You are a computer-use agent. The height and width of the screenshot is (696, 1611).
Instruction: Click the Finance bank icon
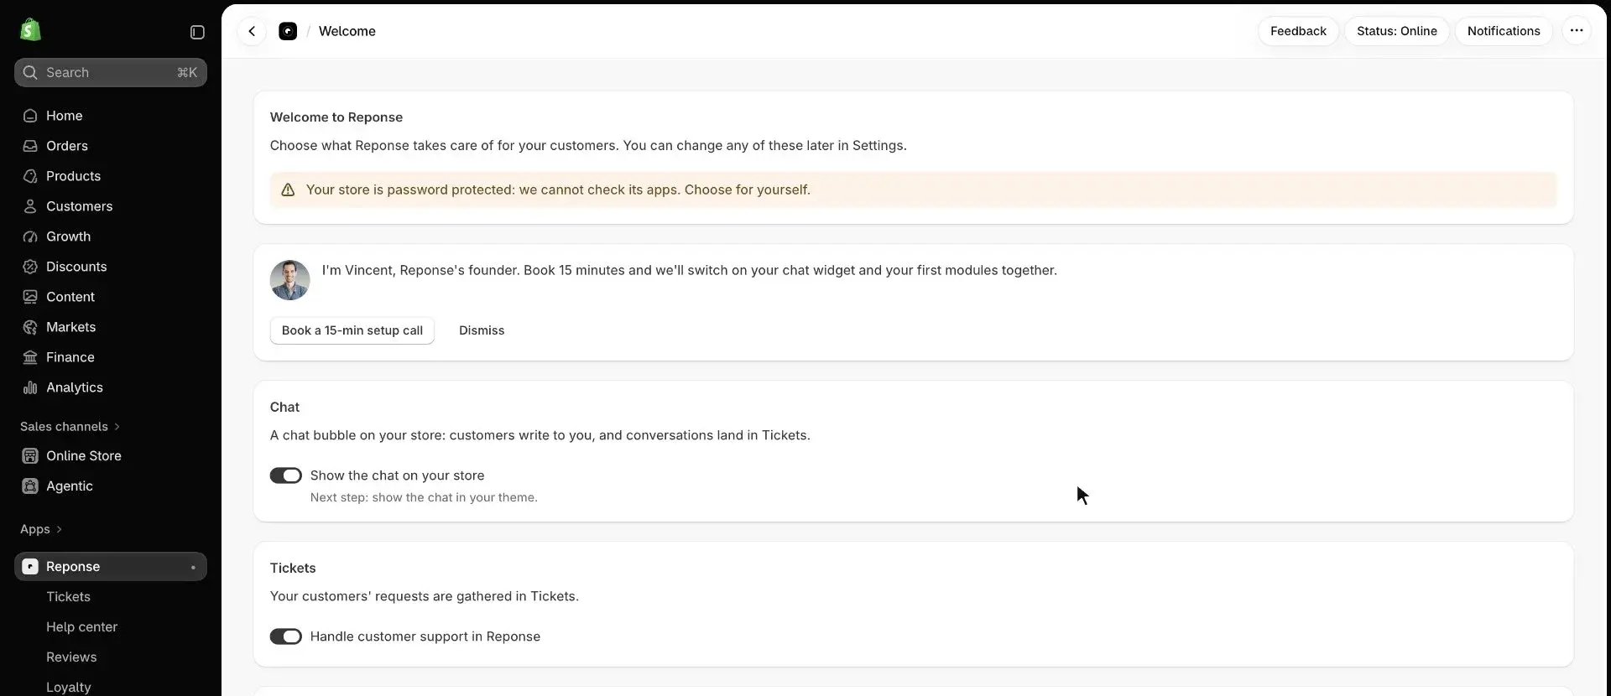(x=30, y=357)
